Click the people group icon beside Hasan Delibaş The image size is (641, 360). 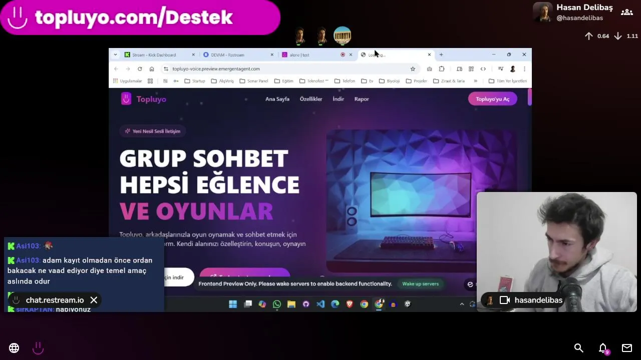[626, 12]
